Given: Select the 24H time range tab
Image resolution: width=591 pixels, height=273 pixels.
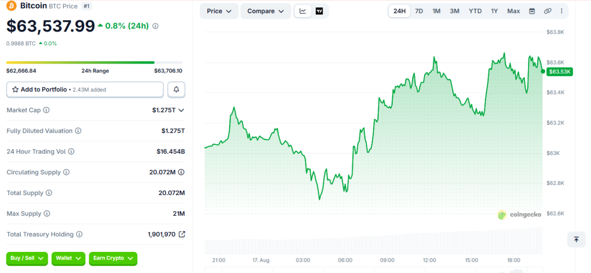Looking at the screenshot, I should [x=399, y=11].
